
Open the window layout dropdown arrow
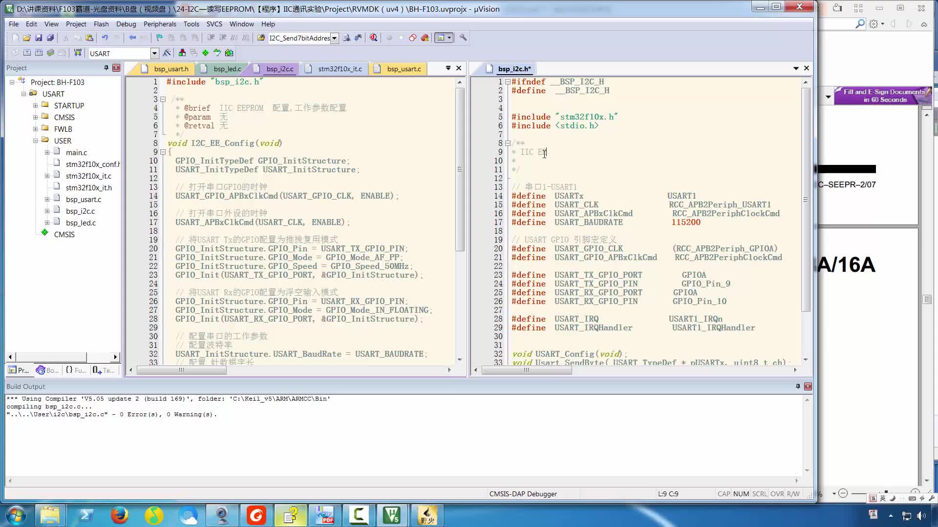[449, 38]
